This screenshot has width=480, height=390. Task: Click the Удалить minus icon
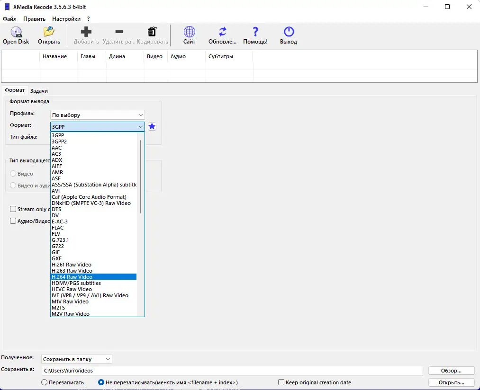(x=119, y=32)
